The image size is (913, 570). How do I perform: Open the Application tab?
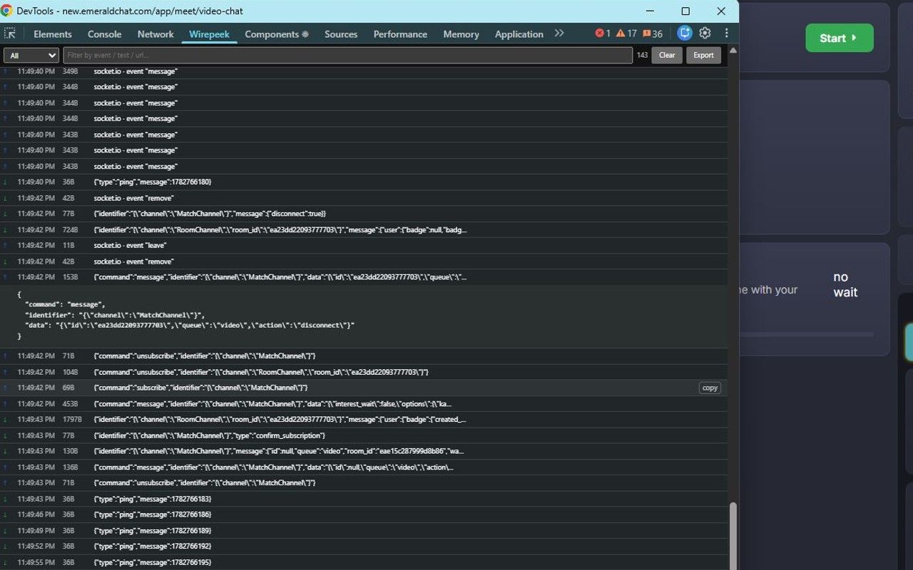pos(519,33)
